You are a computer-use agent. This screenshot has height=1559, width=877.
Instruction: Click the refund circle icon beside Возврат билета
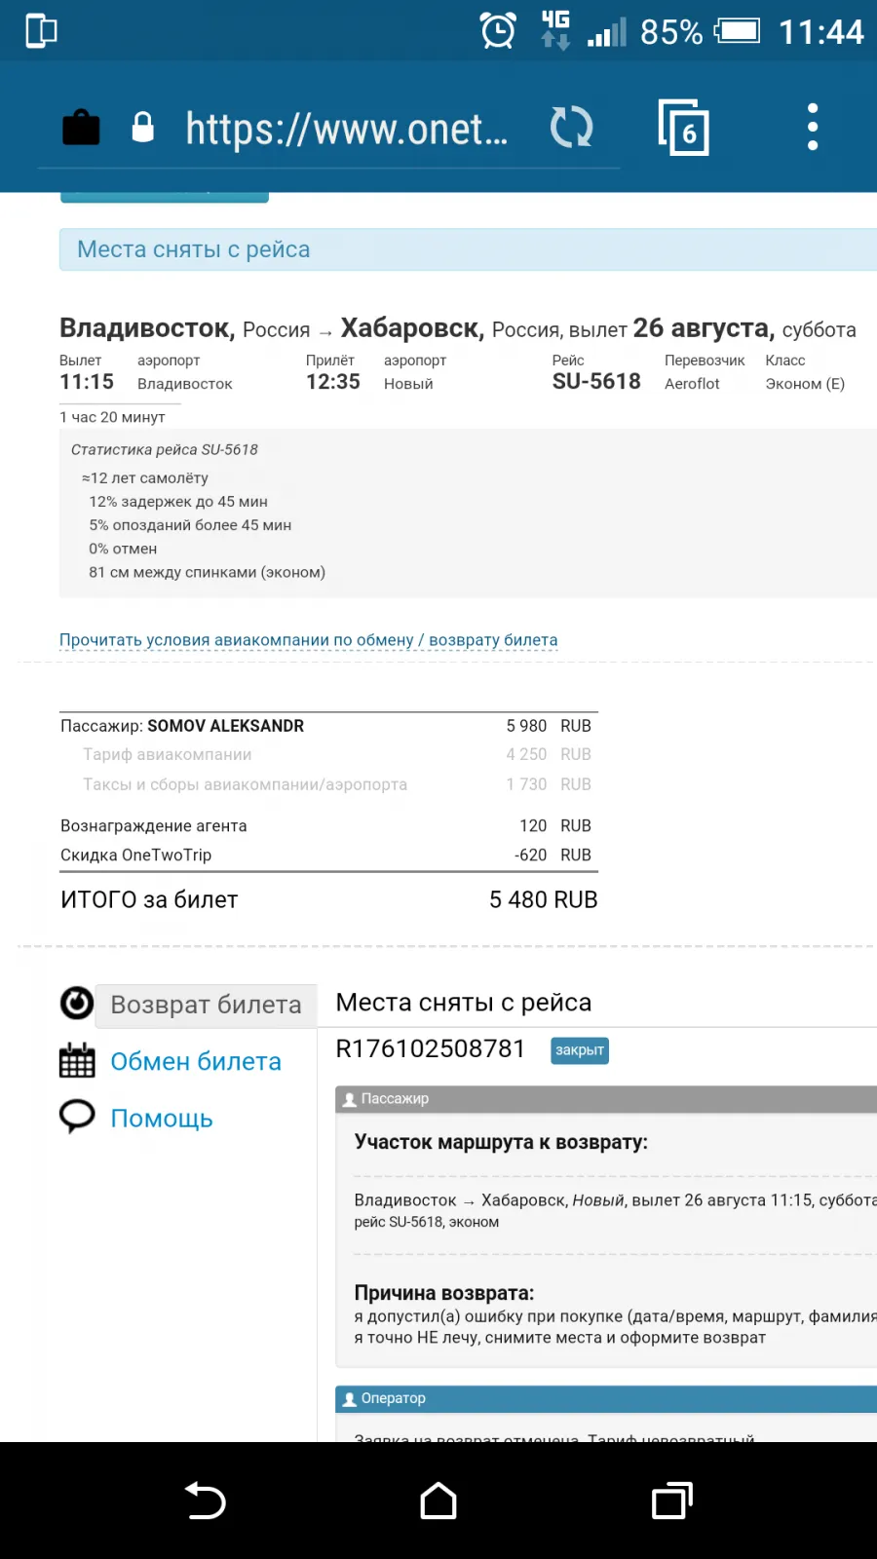coord(77,1003)
